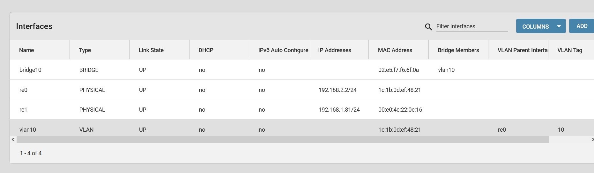Click the left scroll arrow icon

point(13,139)
